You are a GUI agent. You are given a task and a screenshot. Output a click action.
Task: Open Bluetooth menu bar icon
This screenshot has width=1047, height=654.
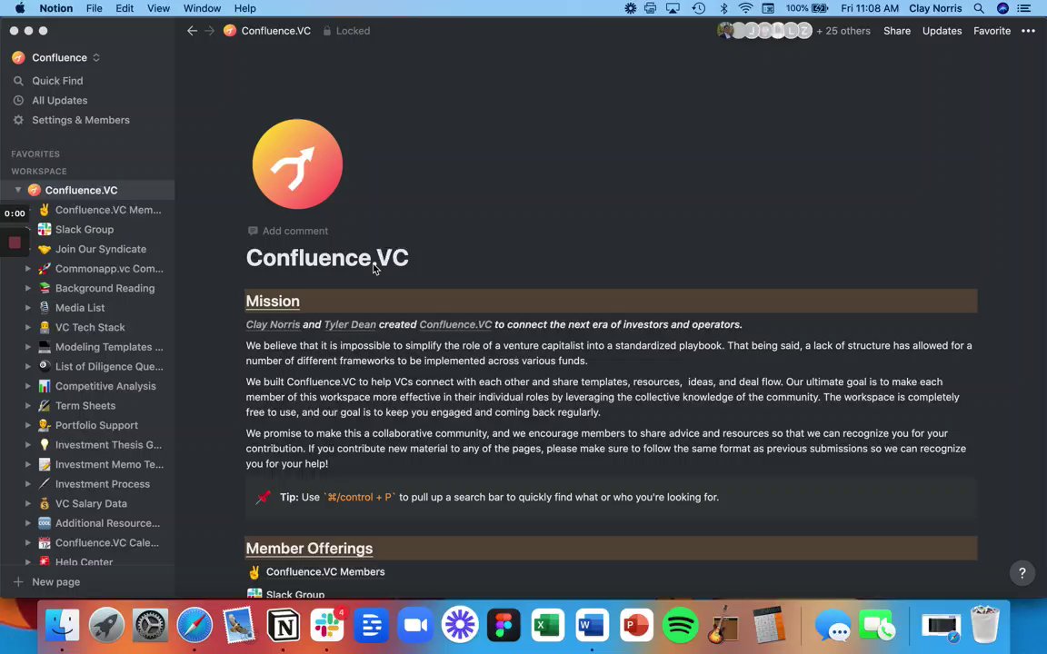click(x=723, y=8)
